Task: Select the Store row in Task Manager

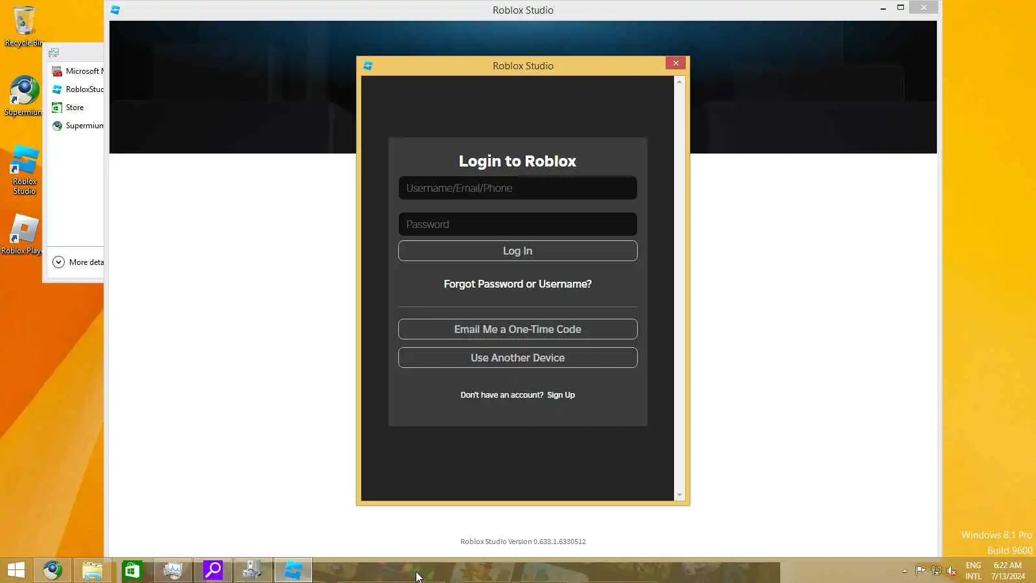Action: click(76, 108)
